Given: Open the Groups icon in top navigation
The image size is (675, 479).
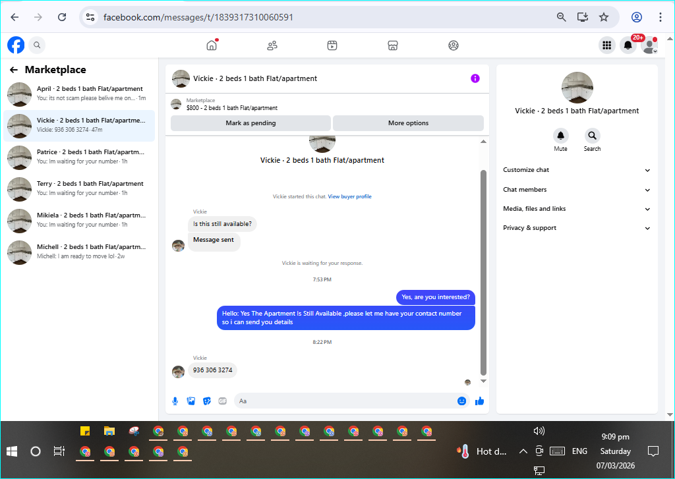Looking at the screenshot, I should 454,45.
